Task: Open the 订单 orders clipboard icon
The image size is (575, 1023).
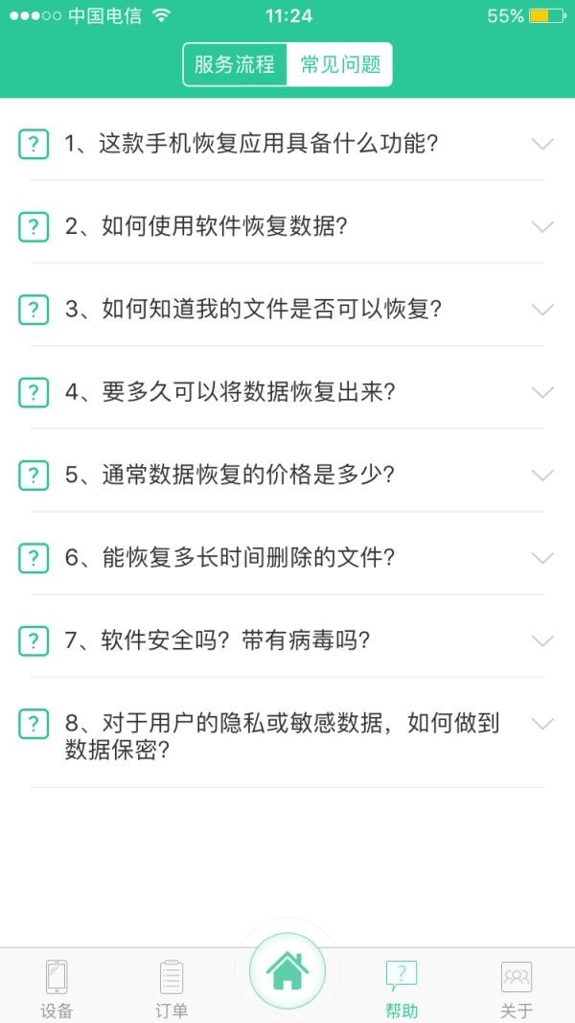Action: click(172, 977)
